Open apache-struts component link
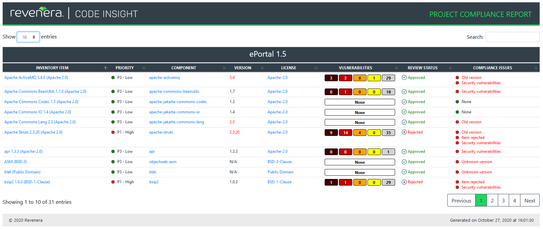 [161, 132]
